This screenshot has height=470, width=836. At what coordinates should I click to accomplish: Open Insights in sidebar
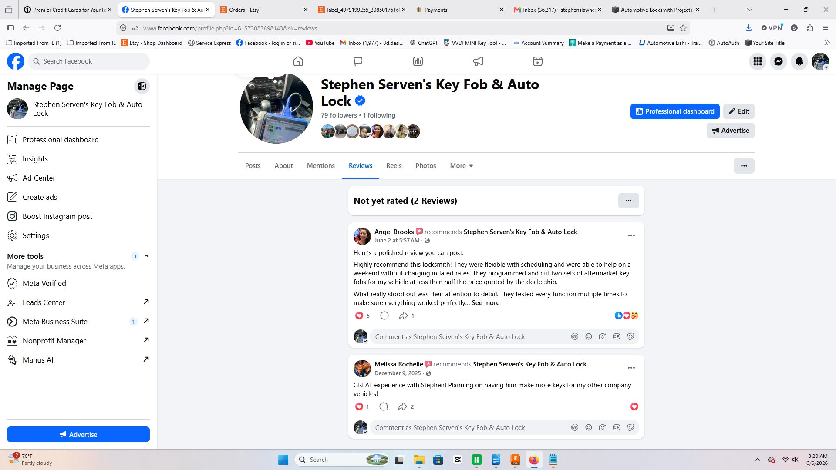tap(78, 159)
